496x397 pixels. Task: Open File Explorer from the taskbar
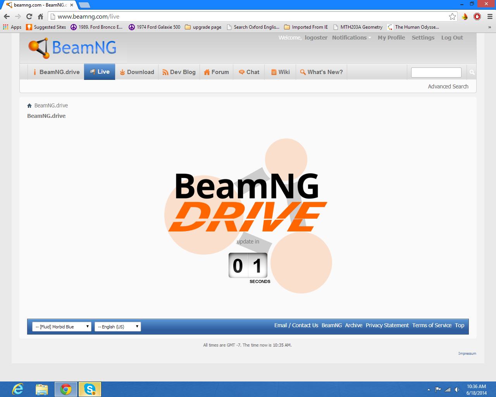pos(41,389)
